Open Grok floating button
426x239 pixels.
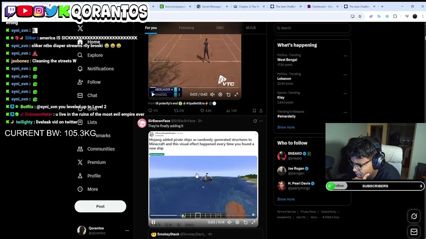(414, 216)
